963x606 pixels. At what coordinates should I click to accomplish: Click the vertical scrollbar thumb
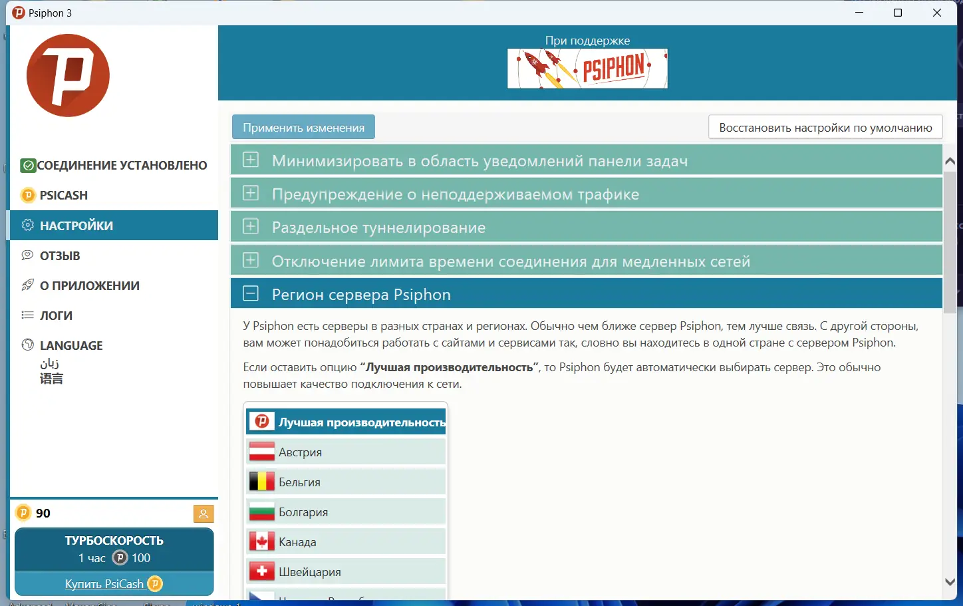[x=950, y=241]
